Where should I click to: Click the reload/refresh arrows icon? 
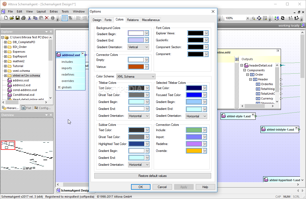(x=283, y=18)
